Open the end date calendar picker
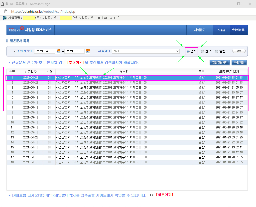Screen dimensions: 256x207 [x=88, y=51]
